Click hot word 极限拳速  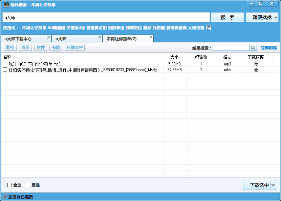(116, 28)
